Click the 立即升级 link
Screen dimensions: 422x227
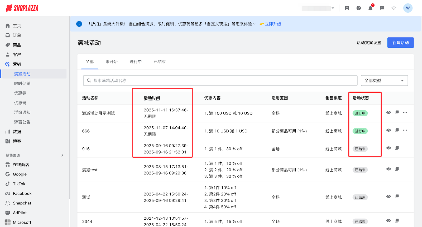273,24
